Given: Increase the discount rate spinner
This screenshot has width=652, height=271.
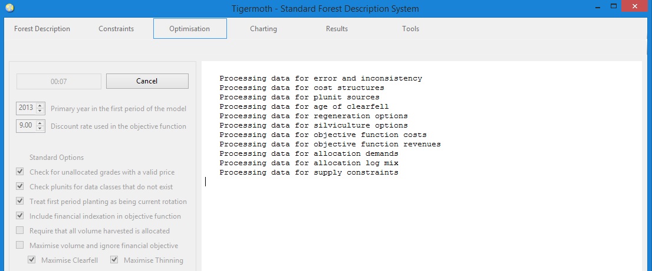Looking at the screenshot, I should [40, 123].
